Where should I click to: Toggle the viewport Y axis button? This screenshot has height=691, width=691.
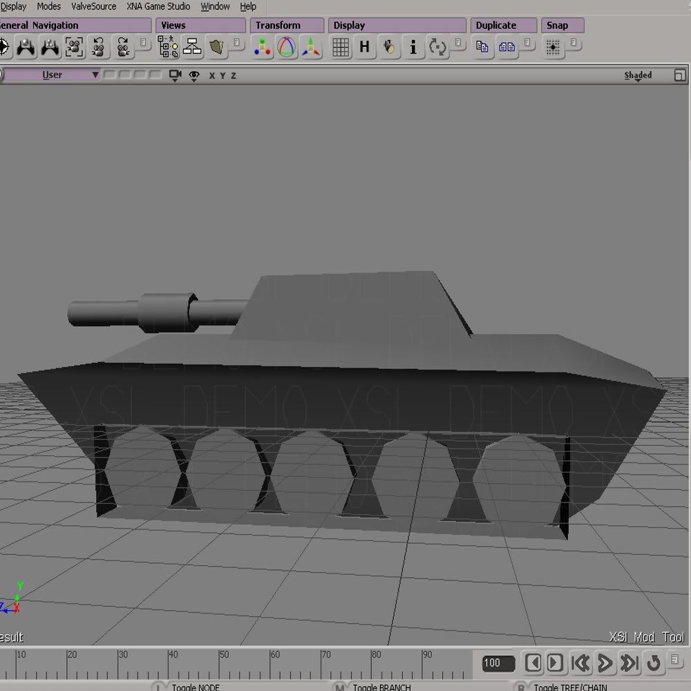223,76
